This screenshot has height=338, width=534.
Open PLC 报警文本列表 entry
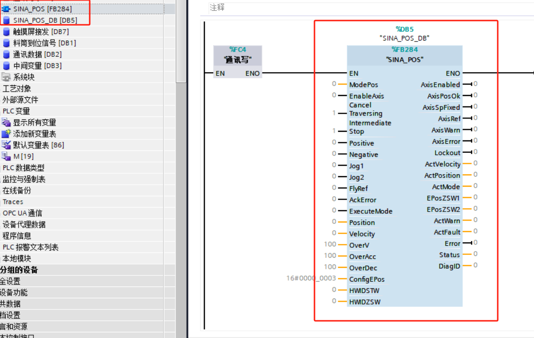tap(31, 247)
